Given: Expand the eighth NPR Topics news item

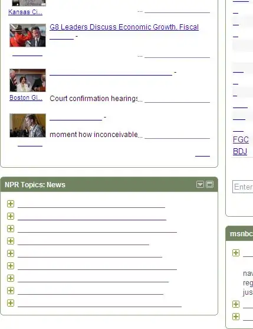Looking at the screenshot, I should (x=11, y=291).
